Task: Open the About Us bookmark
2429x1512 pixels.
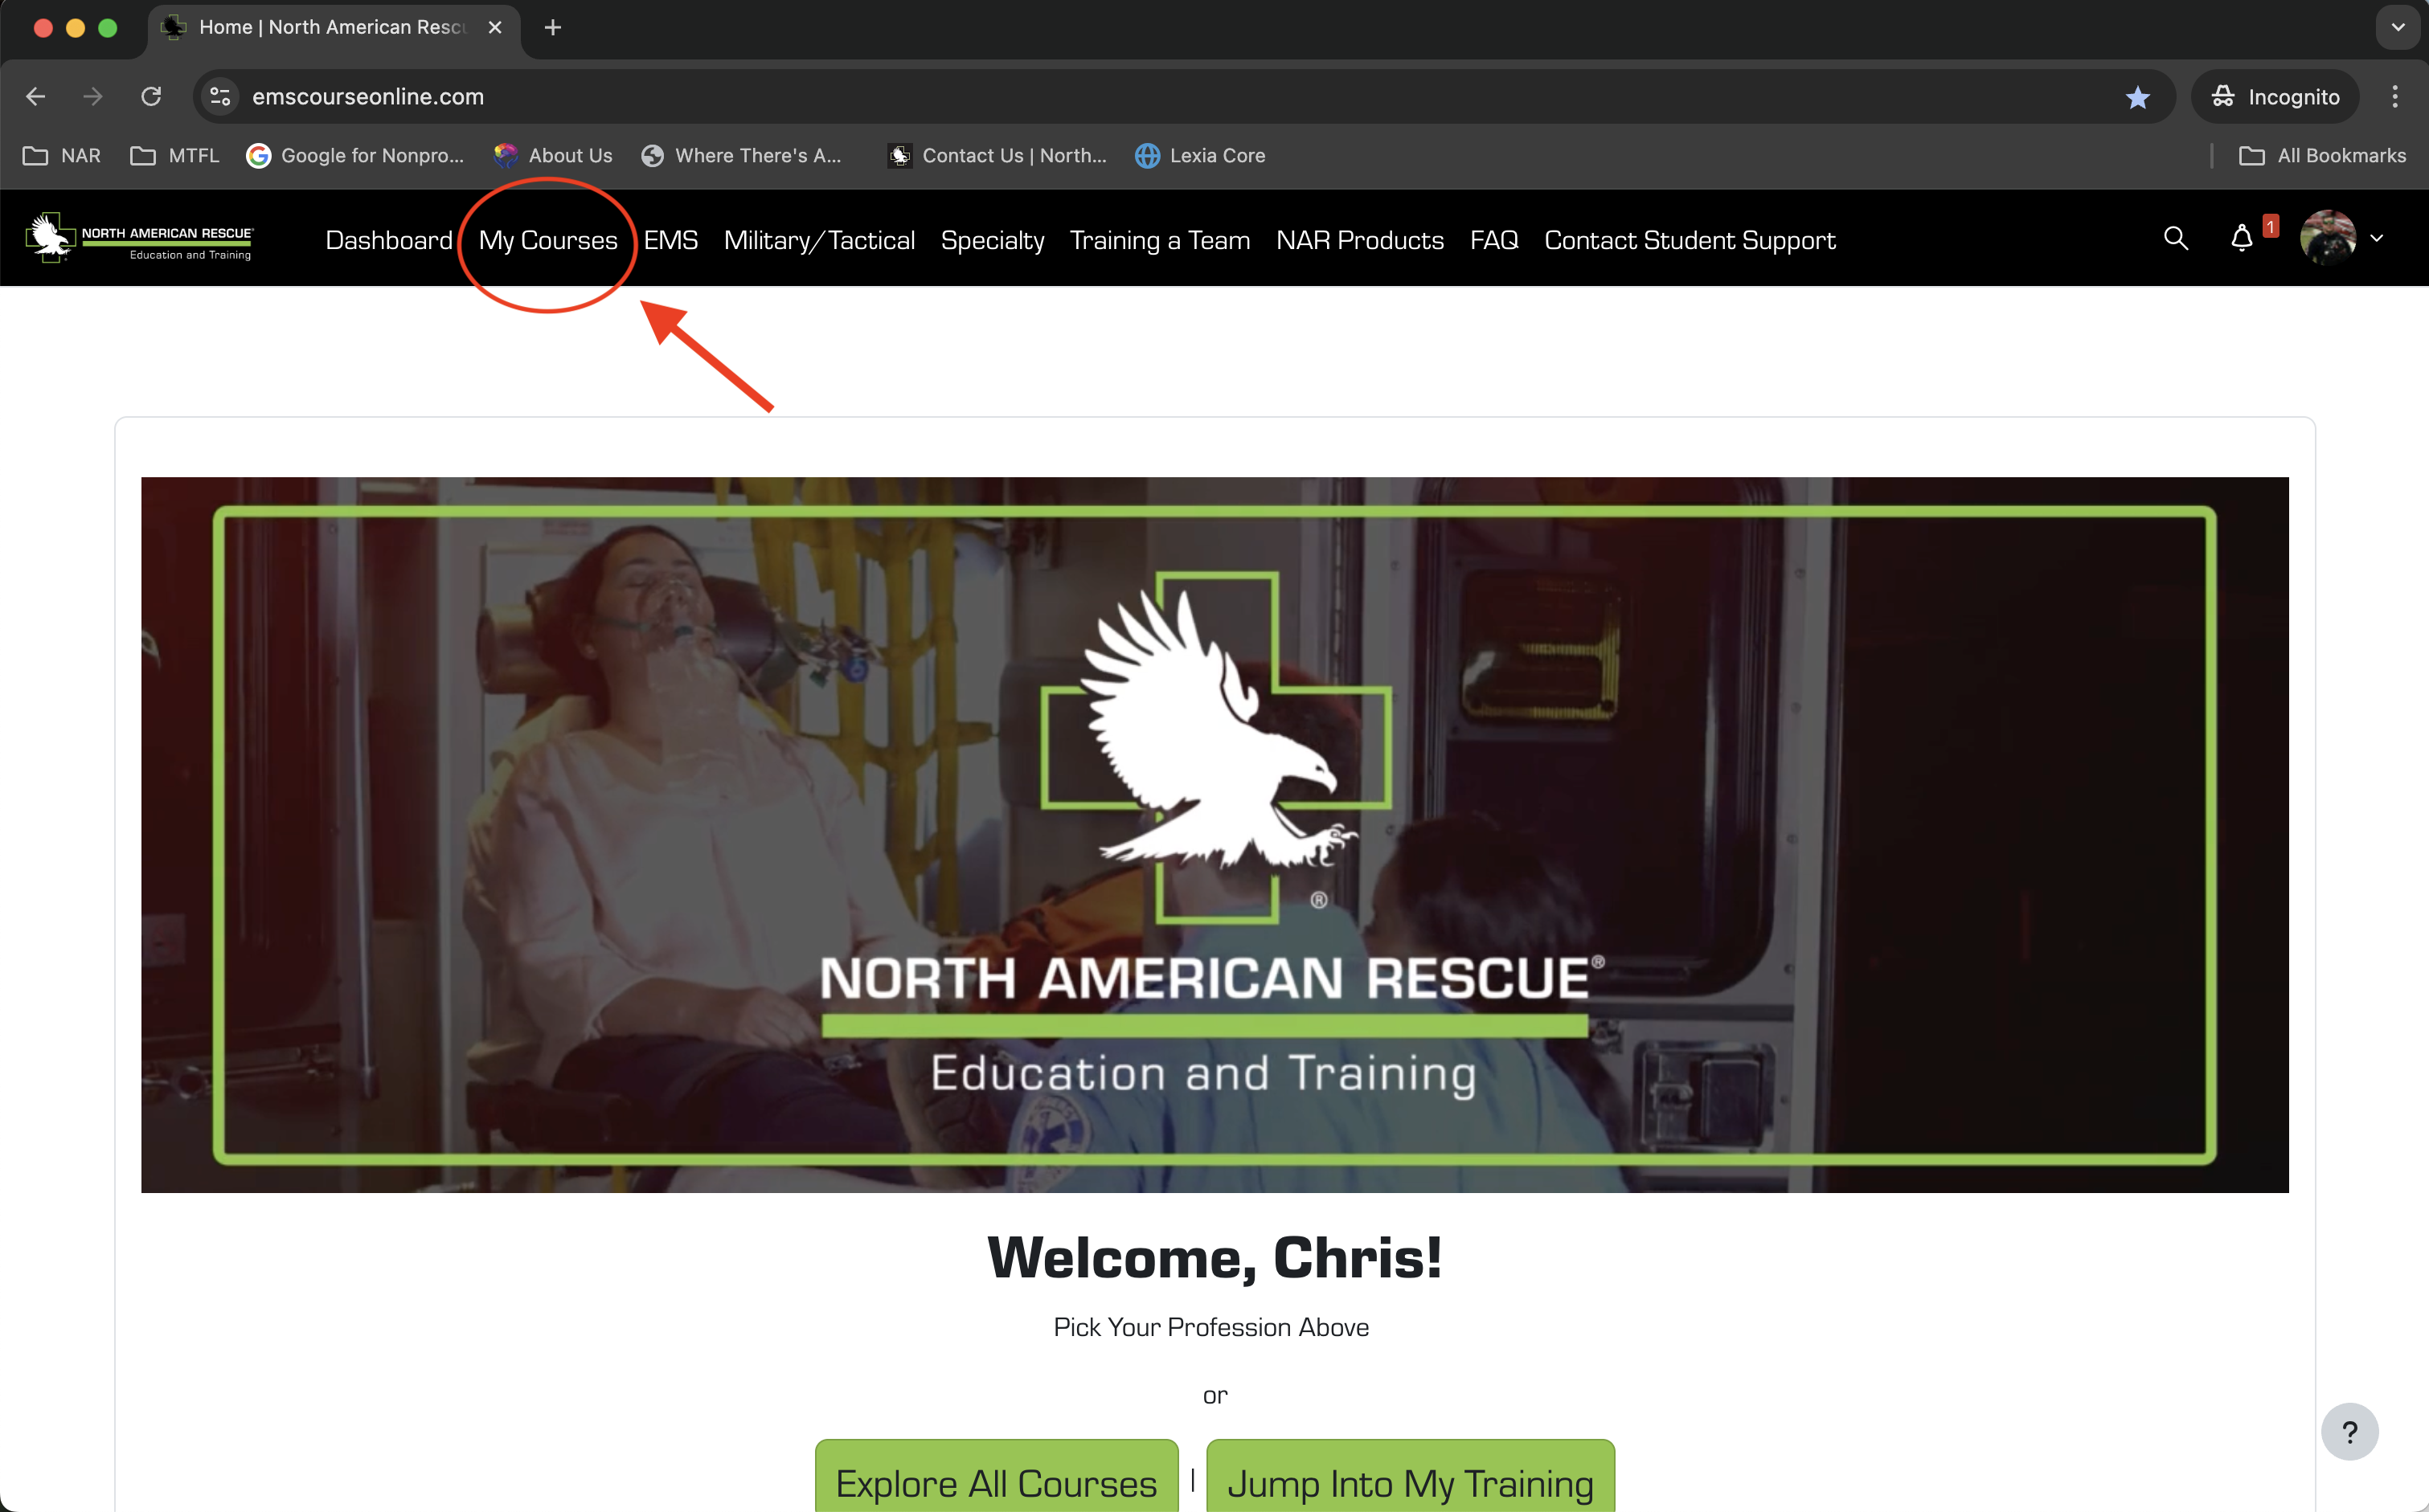Action: click(x=553, y=155)
